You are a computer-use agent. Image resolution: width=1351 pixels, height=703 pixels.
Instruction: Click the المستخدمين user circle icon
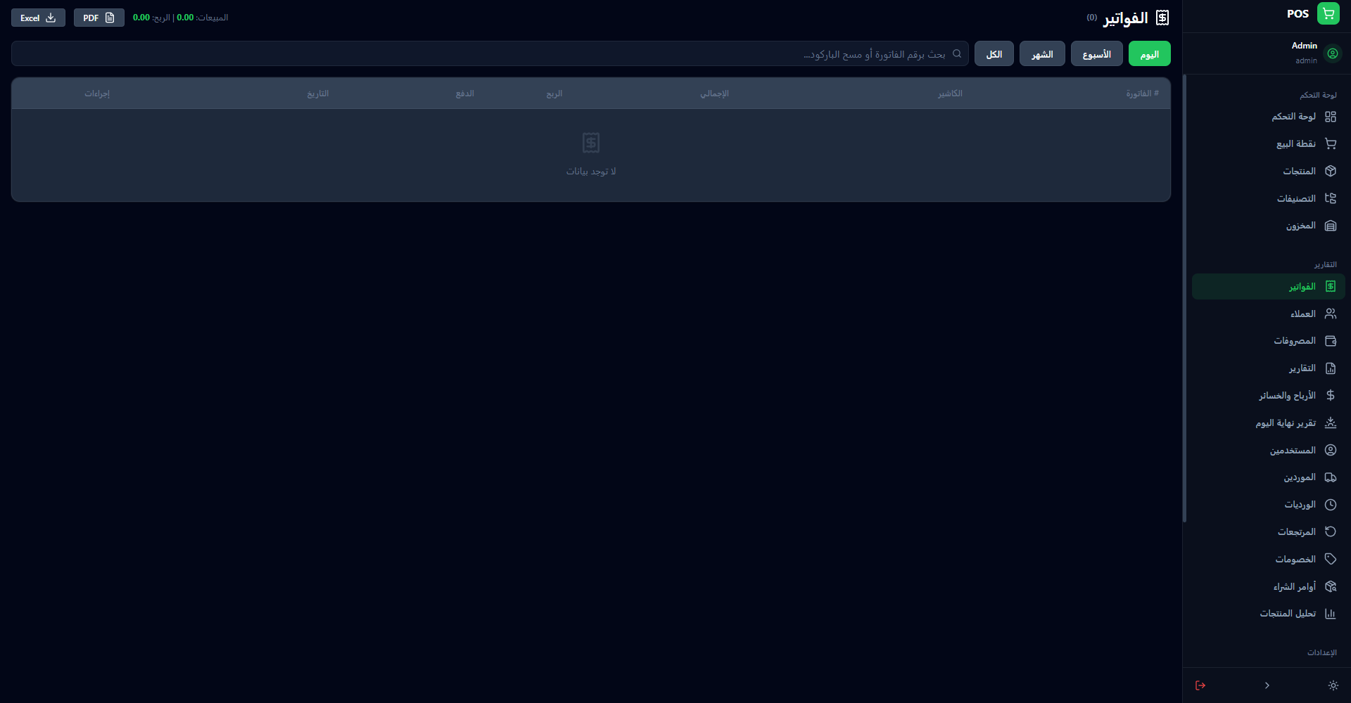point(1331,450)
